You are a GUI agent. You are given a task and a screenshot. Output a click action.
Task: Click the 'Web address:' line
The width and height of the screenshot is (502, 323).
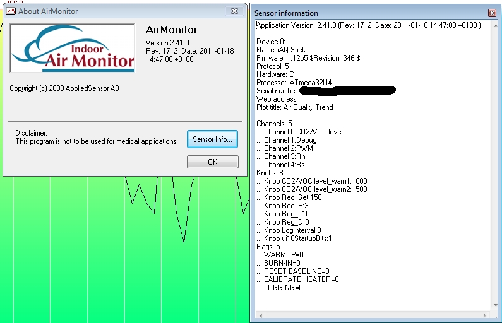tap(277, 99)
